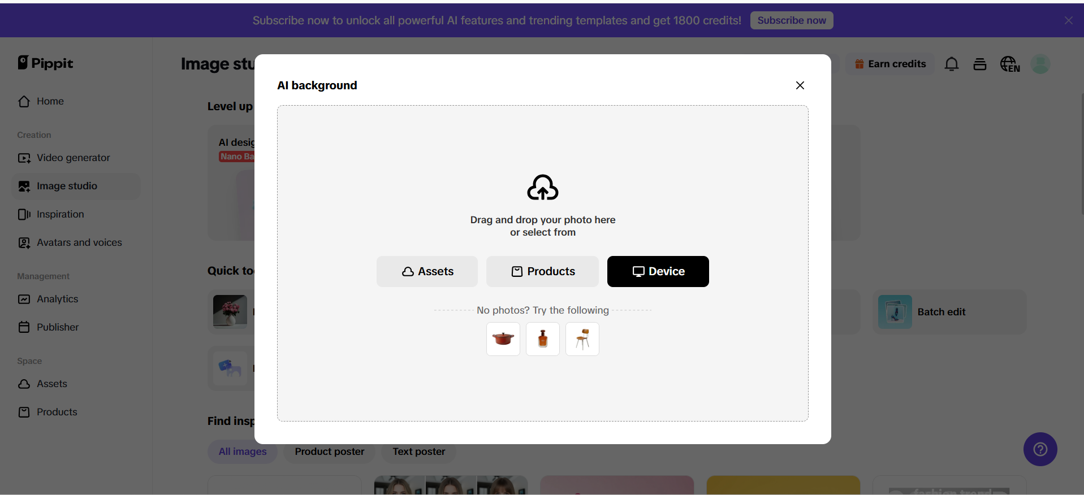
Task: Open Video generator in sidebar
Action: [73, 158]
